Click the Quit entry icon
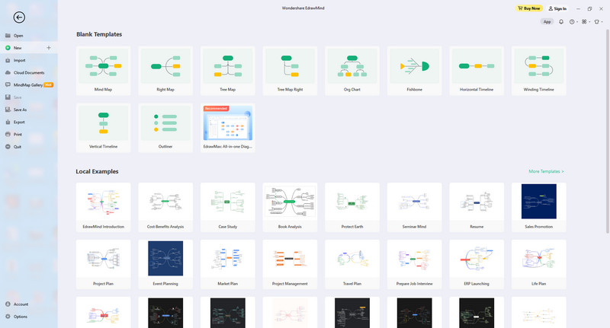The height and width of the screenshot is (328, 610). 8,147
